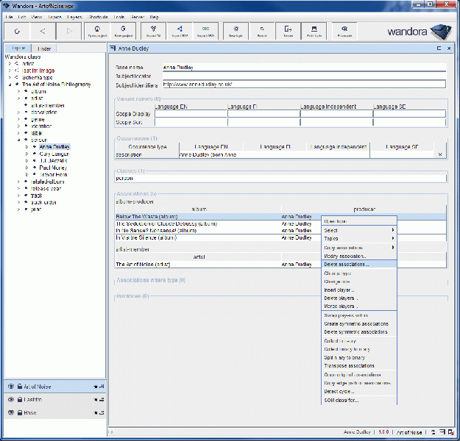Viewport: 460px width, 441px height.
Task: Close the Anne Dudley topic panel
Action: pyautogui.click(x=448, y=49)
